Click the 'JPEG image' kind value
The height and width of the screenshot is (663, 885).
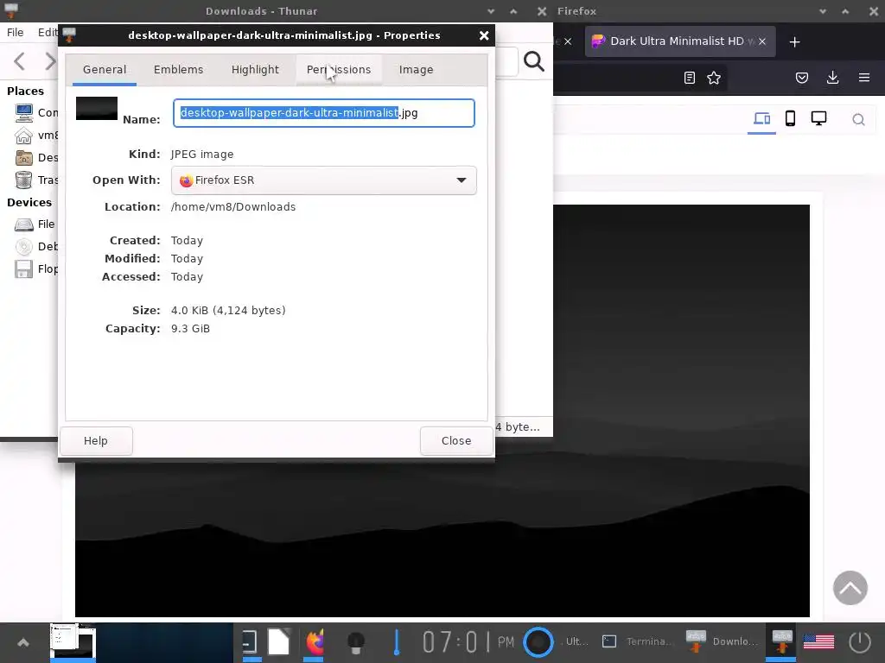coord(202,155)
